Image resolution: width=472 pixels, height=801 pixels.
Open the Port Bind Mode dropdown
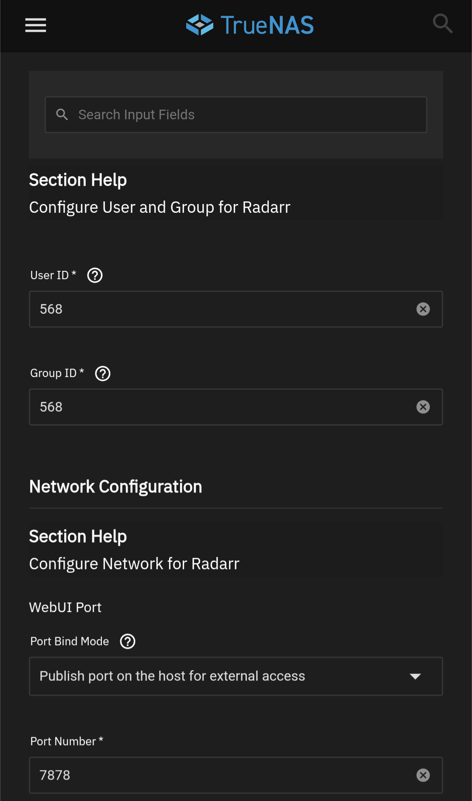(x=219, y=676)
